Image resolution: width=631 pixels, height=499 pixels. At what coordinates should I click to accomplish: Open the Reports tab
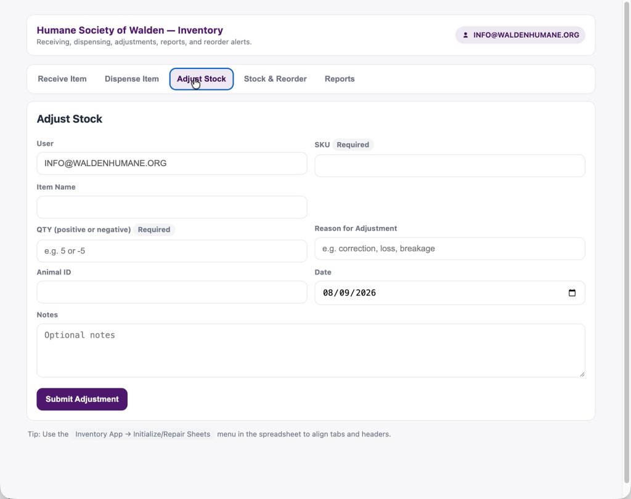340,79
